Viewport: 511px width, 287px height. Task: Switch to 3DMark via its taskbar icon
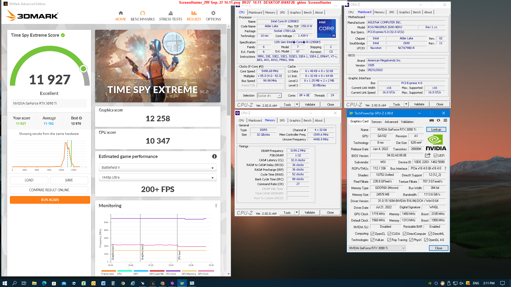(x=153, y=283)
